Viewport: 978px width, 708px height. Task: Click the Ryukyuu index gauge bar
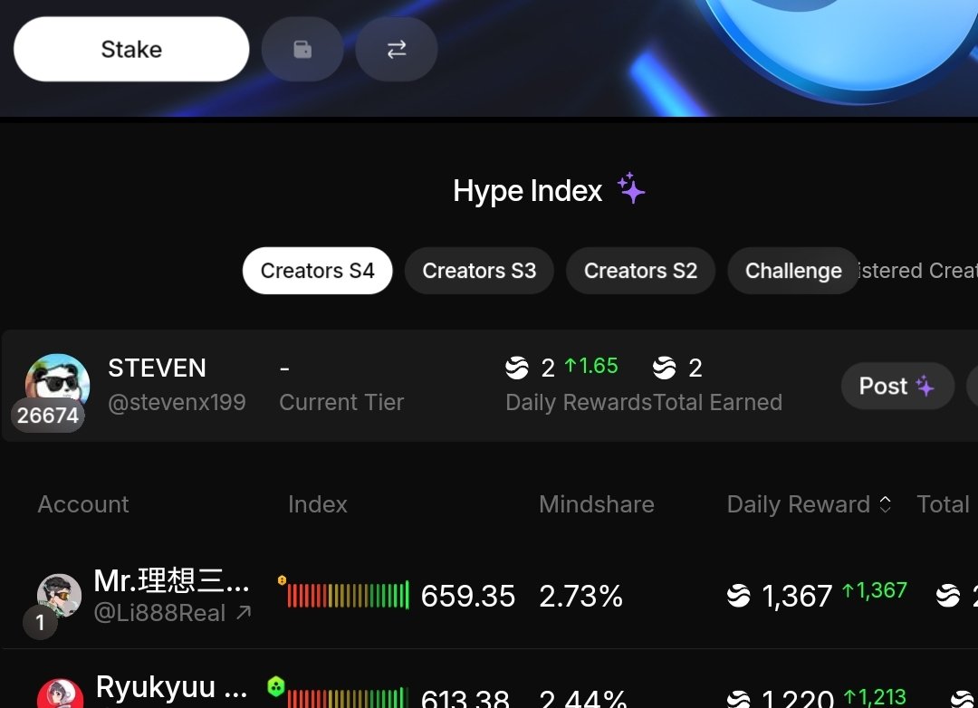[x=348, y=697]
